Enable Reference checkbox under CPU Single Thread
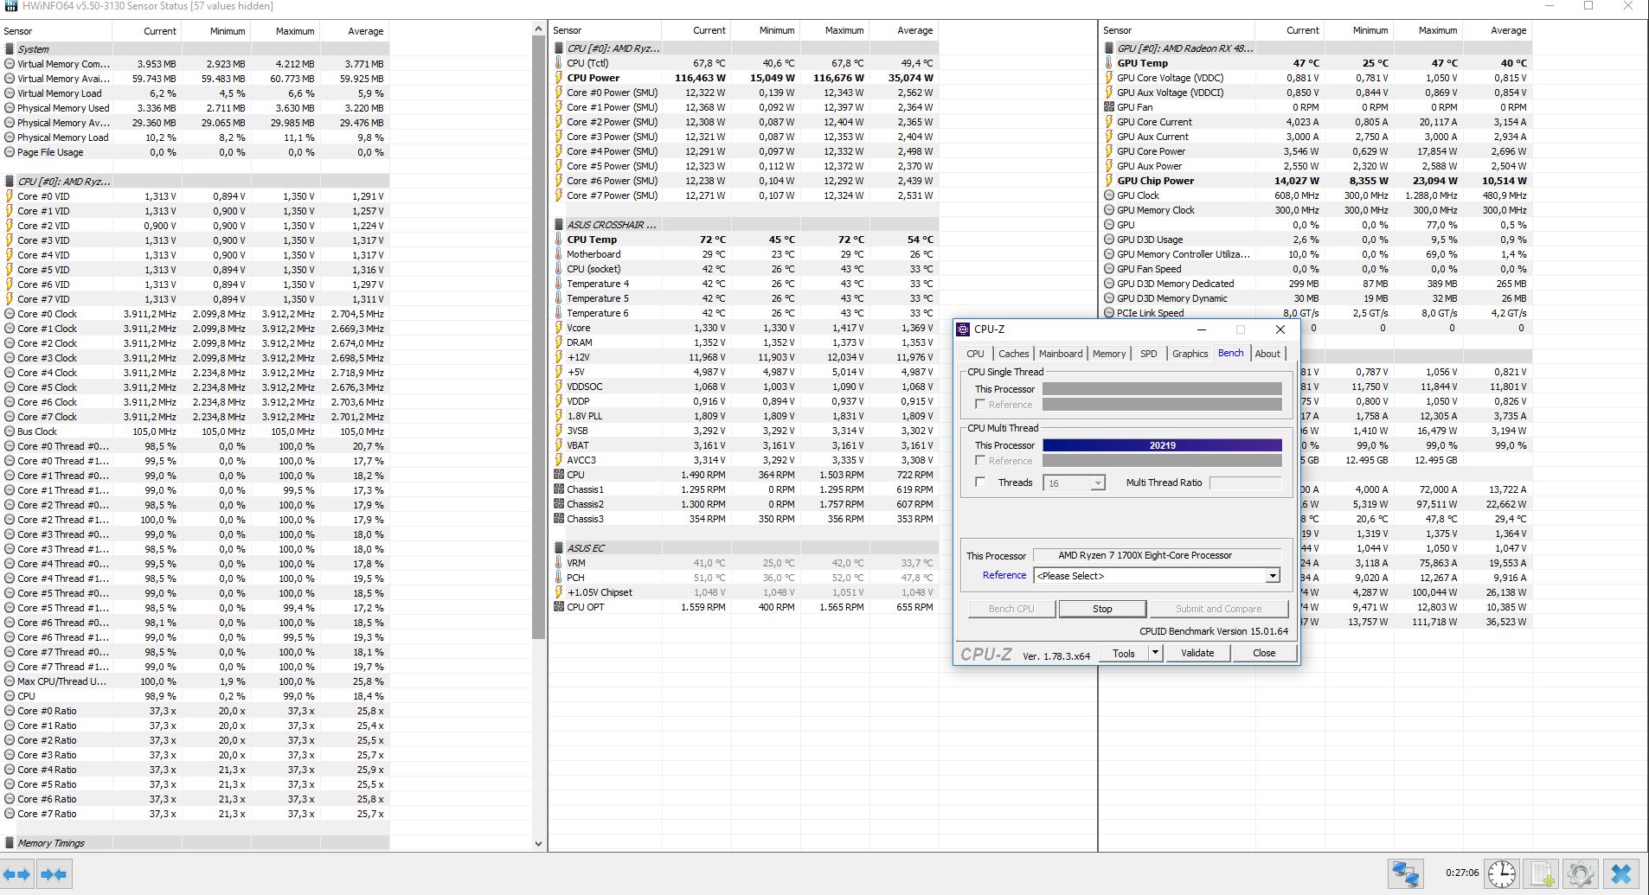This screenshot has height=895, width=1649. pos(980,405)
